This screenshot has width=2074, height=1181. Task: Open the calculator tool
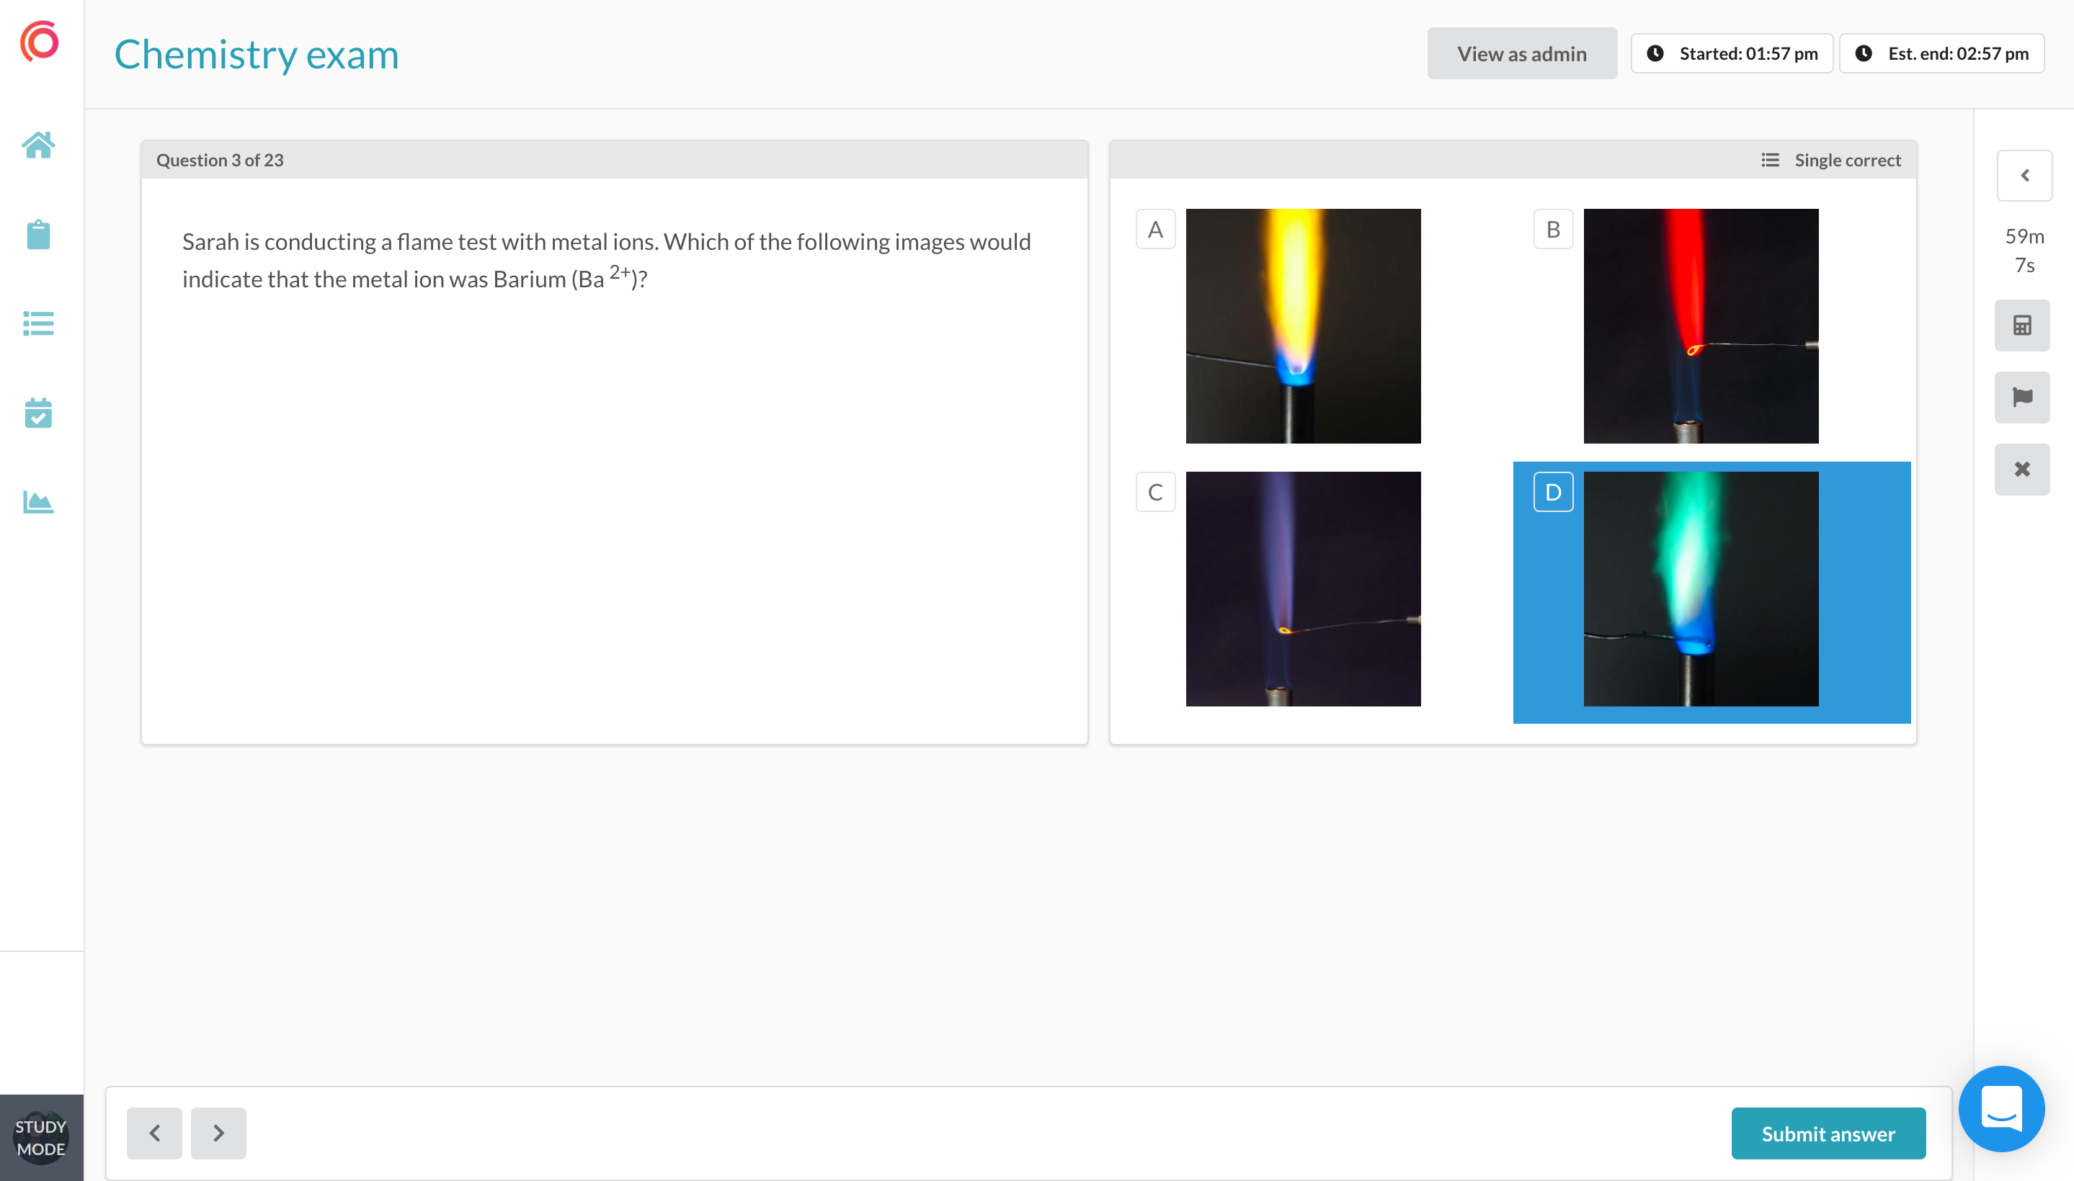tap(2022, 325)
